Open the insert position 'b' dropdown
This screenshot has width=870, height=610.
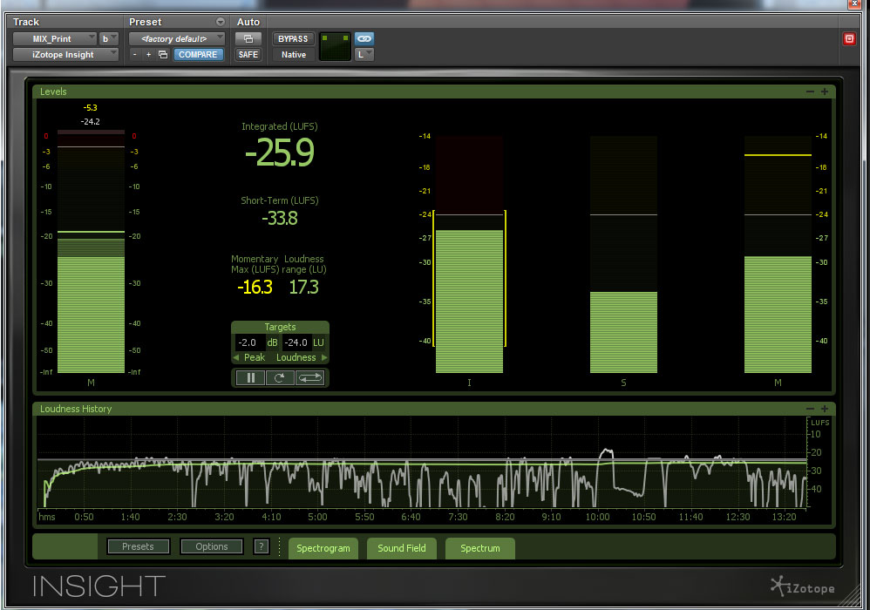click(109, 39)
